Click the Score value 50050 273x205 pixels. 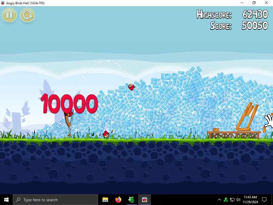pos(255,25)
